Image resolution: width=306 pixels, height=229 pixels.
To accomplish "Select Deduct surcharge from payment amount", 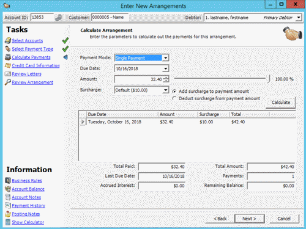I will (174, 98).
